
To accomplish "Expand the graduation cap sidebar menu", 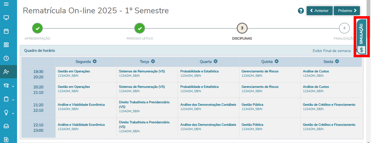I will click(x=8, y=85).
